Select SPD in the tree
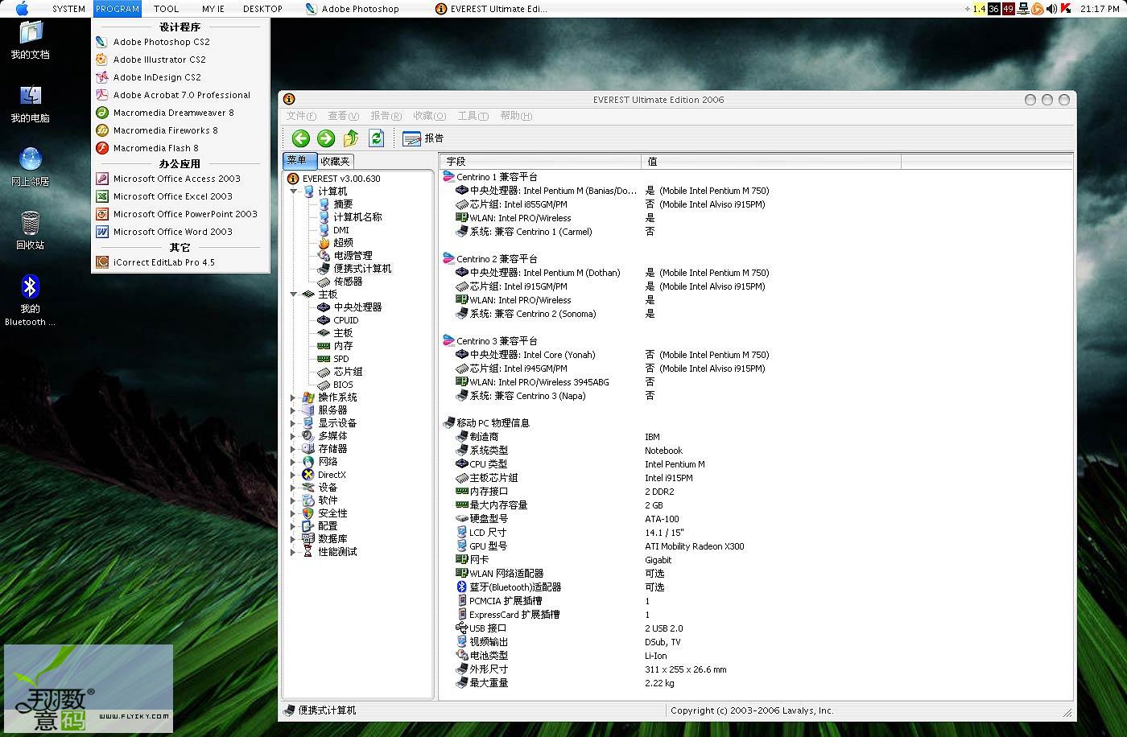 (341, 359)
